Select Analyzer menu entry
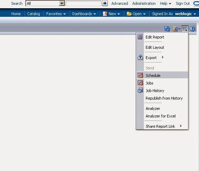199x171 pixels. tap(153, 109)
